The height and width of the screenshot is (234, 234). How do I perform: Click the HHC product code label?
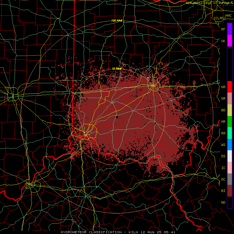coord(228,16)
